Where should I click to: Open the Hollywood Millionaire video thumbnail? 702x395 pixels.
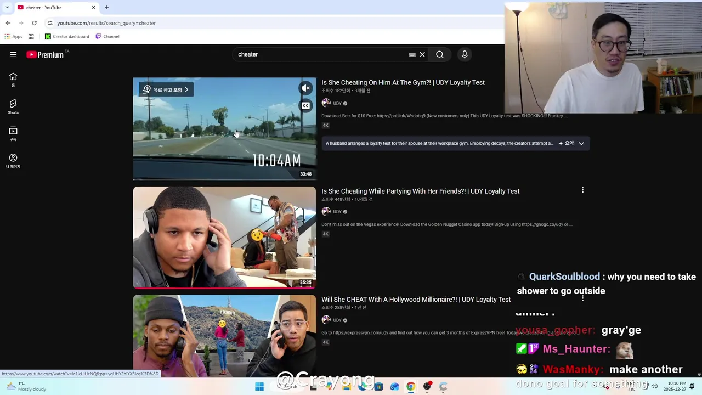click(224, 336)
